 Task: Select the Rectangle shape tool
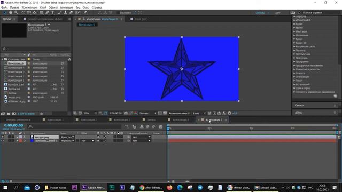tap(42, 13)
